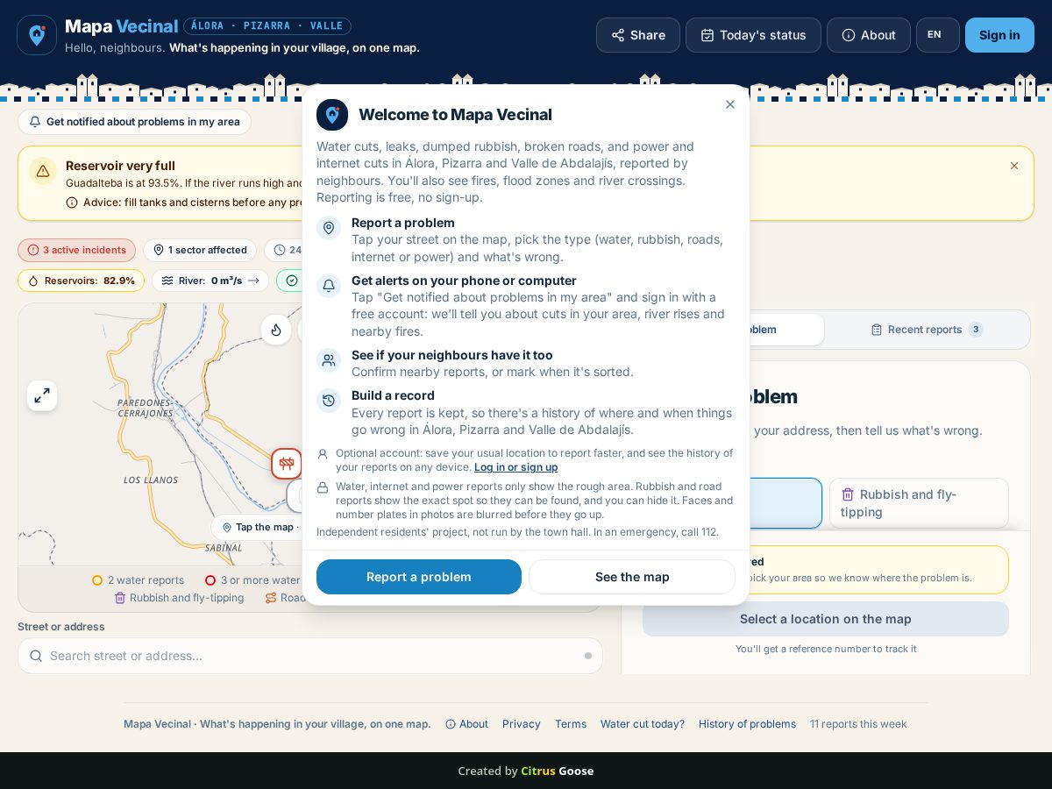
Task: Click the Rubbish and fly-tipping legend item
Action: 179,598
